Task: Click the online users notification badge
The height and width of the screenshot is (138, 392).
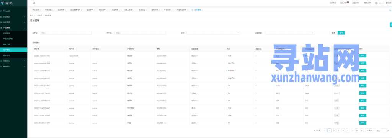Action: coord(348,2)
